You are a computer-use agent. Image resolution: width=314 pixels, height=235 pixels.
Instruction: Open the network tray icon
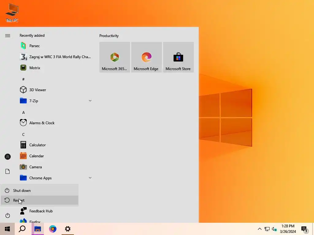pyautogui.click(x=267, y=229)
